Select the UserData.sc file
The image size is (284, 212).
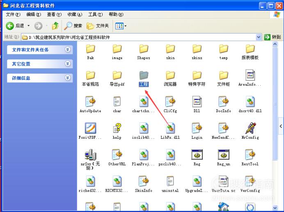click(224, 184)
